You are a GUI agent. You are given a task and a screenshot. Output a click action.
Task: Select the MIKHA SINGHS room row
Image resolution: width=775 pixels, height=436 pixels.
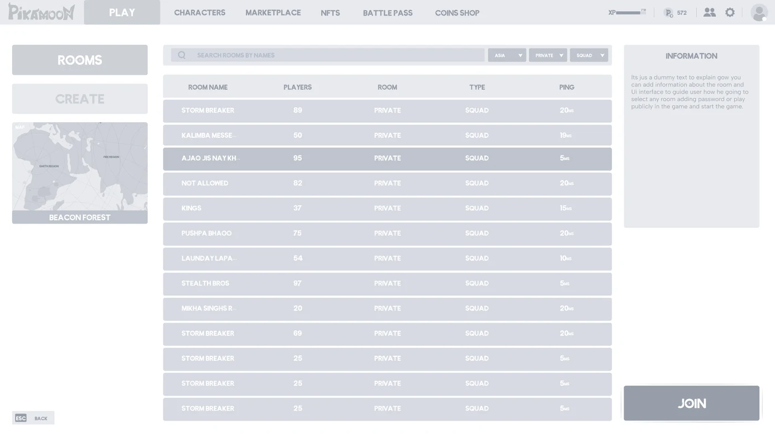pos(387,309)
